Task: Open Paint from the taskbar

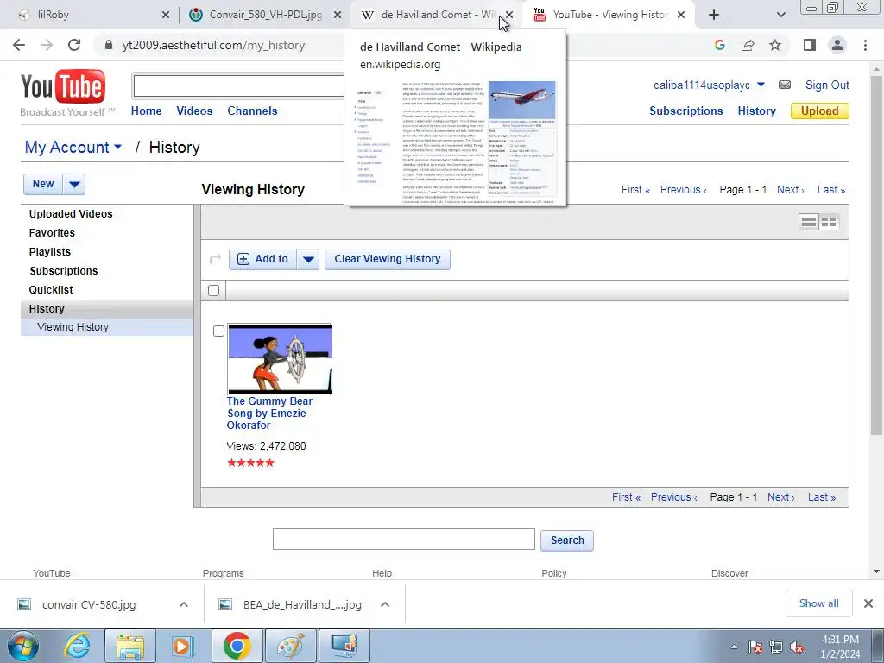Action: pos(290,646)
